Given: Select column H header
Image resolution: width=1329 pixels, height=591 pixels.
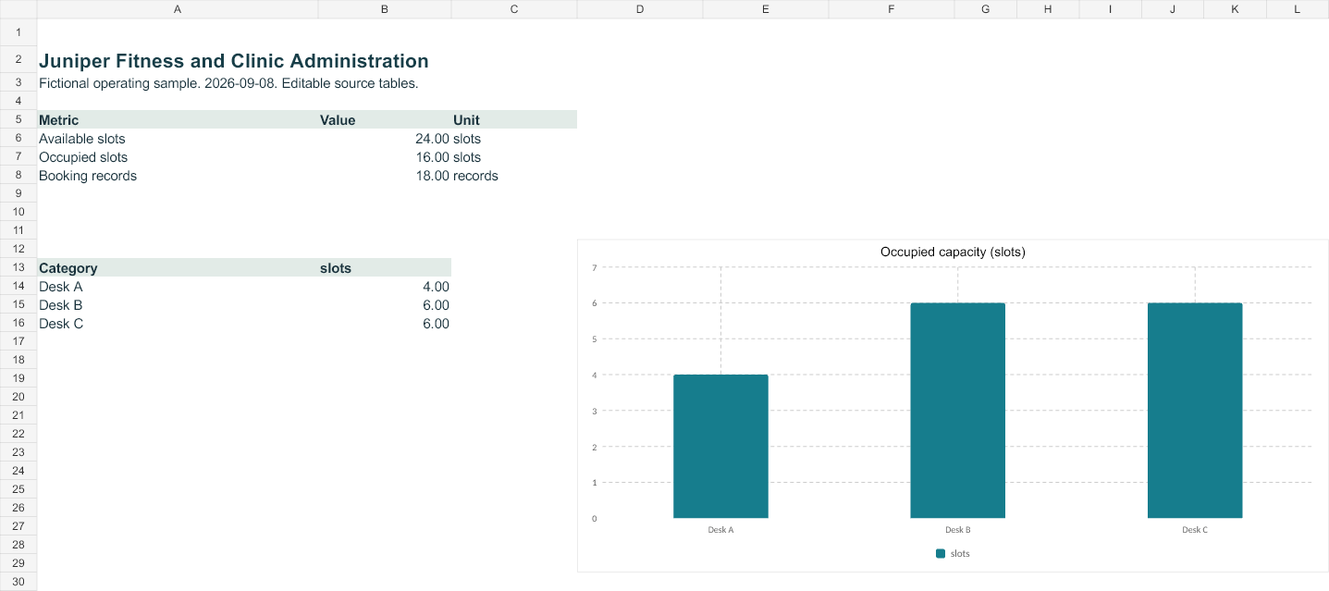Looking at the screenshot, I should click(1048, 9).
